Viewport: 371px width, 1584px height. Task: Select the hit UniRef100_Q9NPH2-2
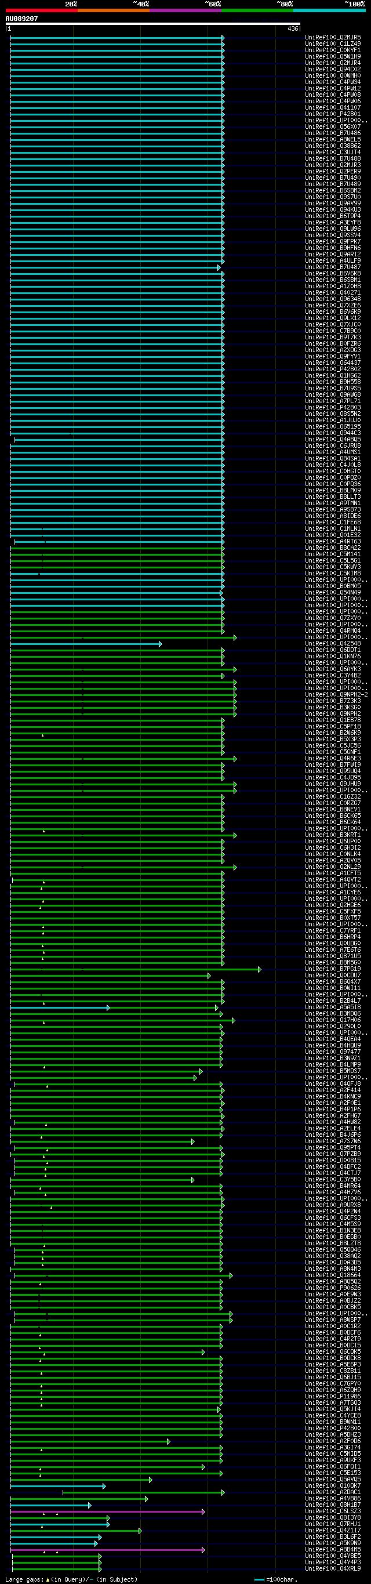tap(337, 695)
